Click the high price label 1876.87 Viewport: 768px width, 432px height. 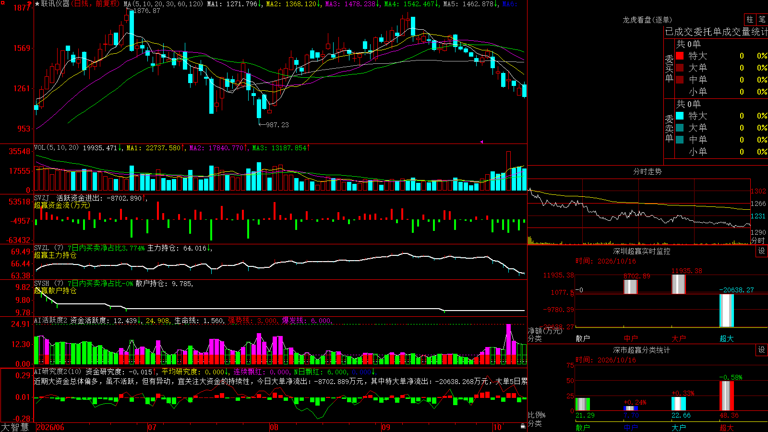click(x=147, y=11)
